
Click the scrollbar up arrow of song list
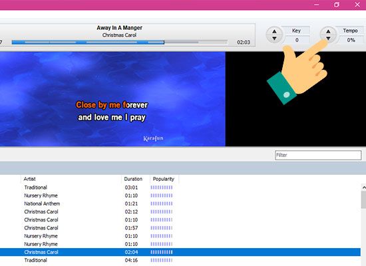point(363,188)
